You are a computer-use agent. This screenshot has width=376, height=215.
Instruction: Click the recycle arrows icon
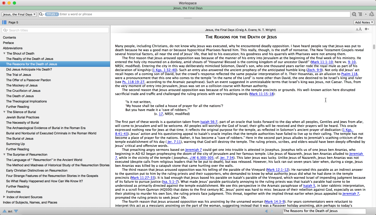pyautogui.click(x=372, y=14)
